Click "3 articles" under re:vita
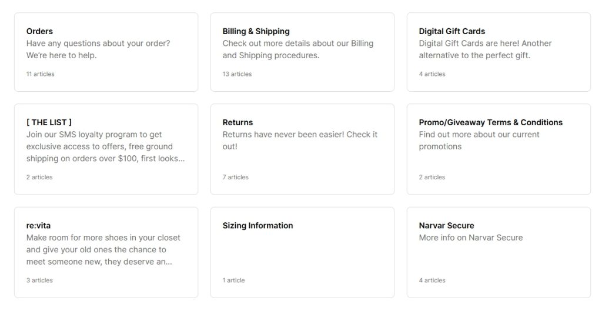 coord(39,280)
